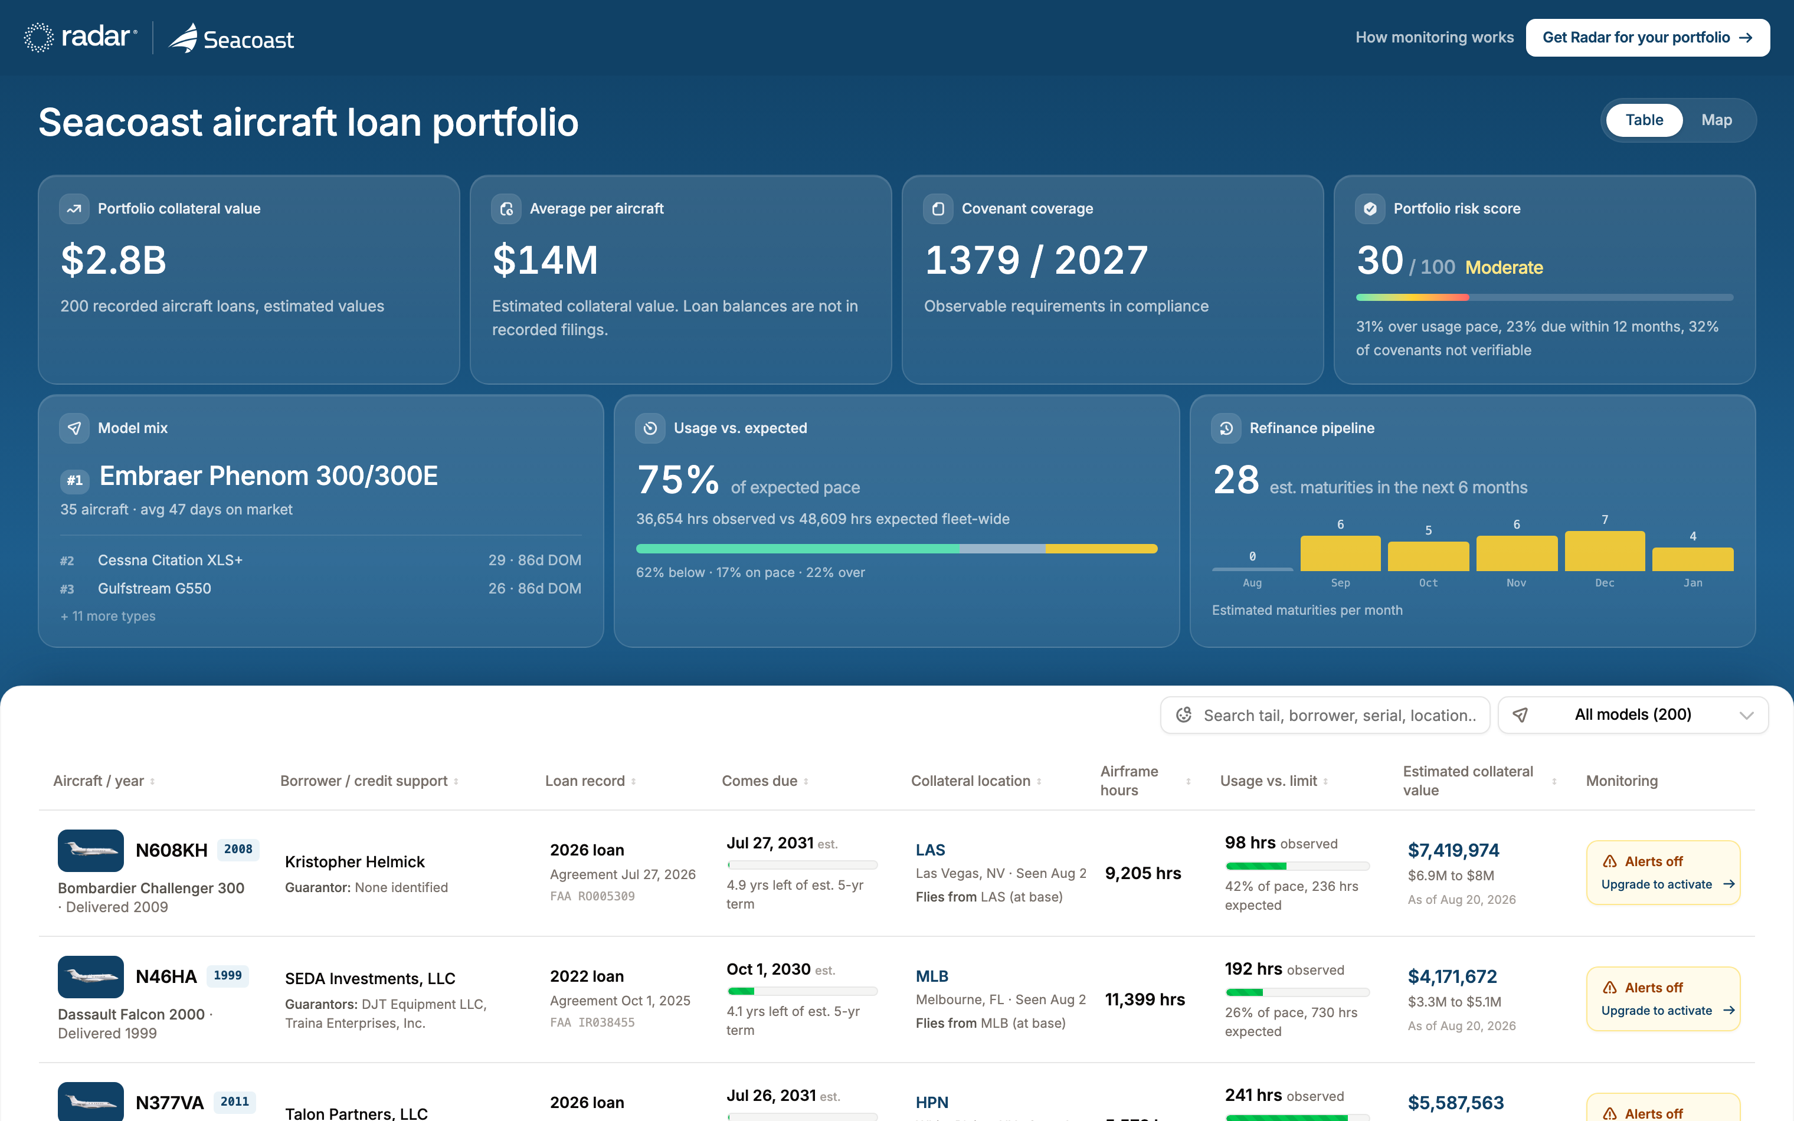Click the Portfolio risk score shield icon
The height and width of the screenshot is (1121, 1794).
click(1370, 209)
